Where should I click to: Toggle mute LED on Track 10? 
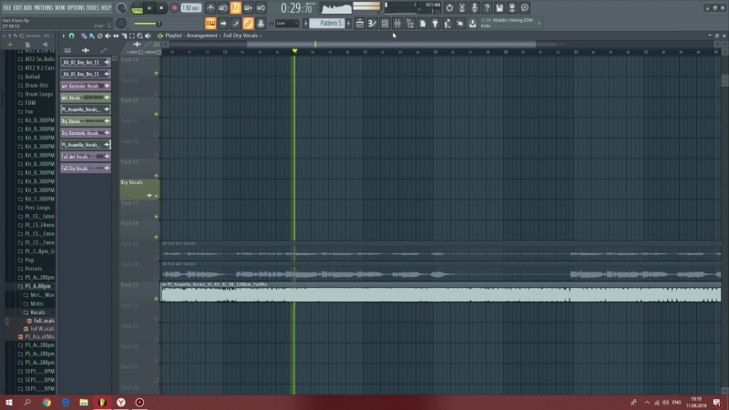pyautogui.click(x=156, y=73)
